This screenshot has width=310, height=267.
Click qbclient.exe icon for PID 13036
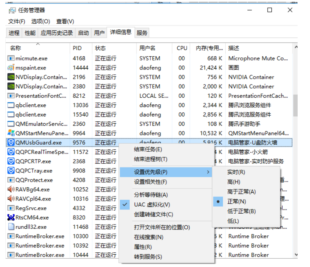11,105
